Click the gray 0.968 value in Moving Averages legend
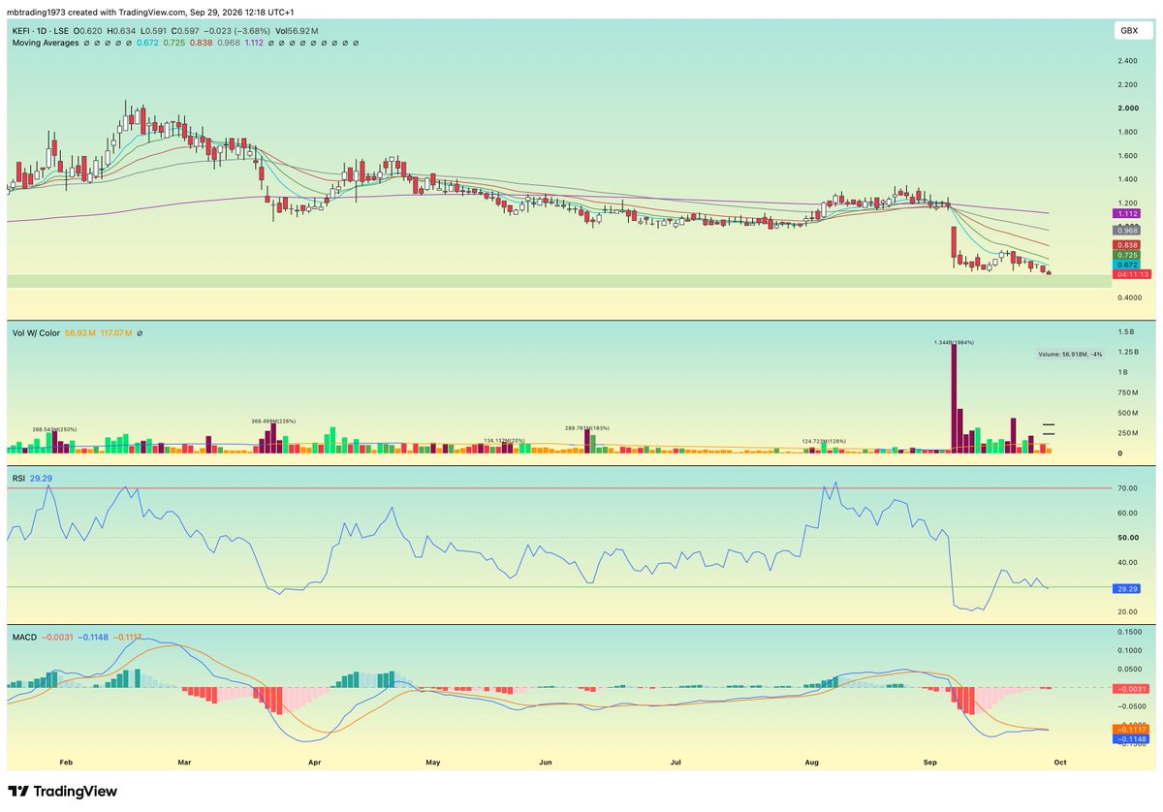The height and width of the screenshot is (812, 1163). [x=228, y=44]
